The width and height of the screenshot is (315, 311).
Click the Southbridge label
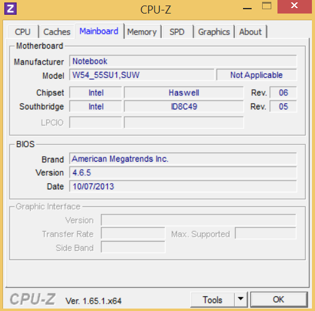[42, 106]
